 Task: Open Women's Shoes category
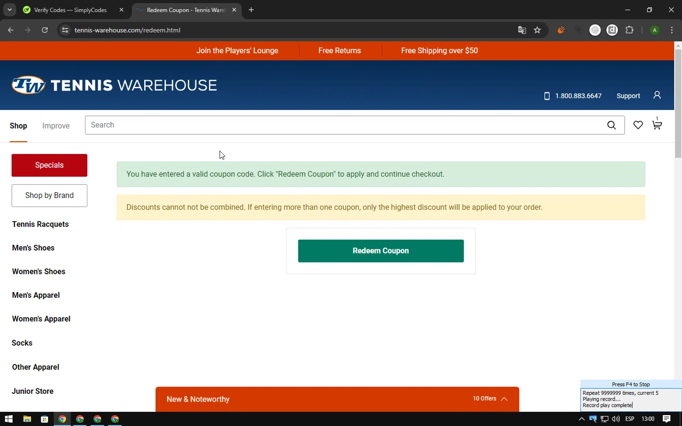coord(39,271)
